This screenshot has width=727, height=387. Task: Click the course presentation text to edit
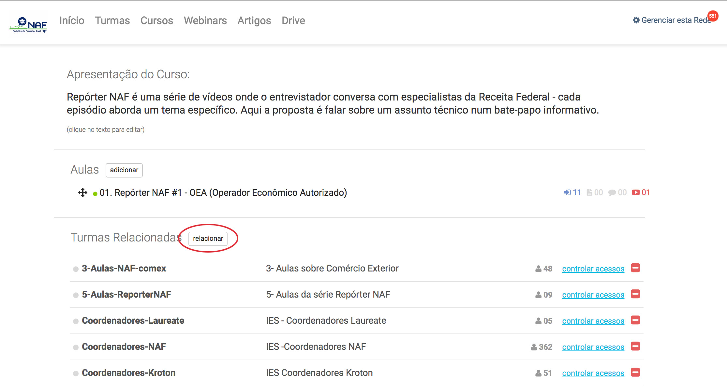tap(333, 103)
